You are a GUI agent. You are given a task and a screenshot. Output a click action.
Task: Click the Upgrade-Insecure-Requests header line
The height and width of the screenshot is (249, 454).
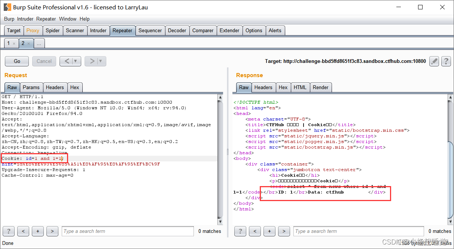pyautogui.click(x=43, y=170)
